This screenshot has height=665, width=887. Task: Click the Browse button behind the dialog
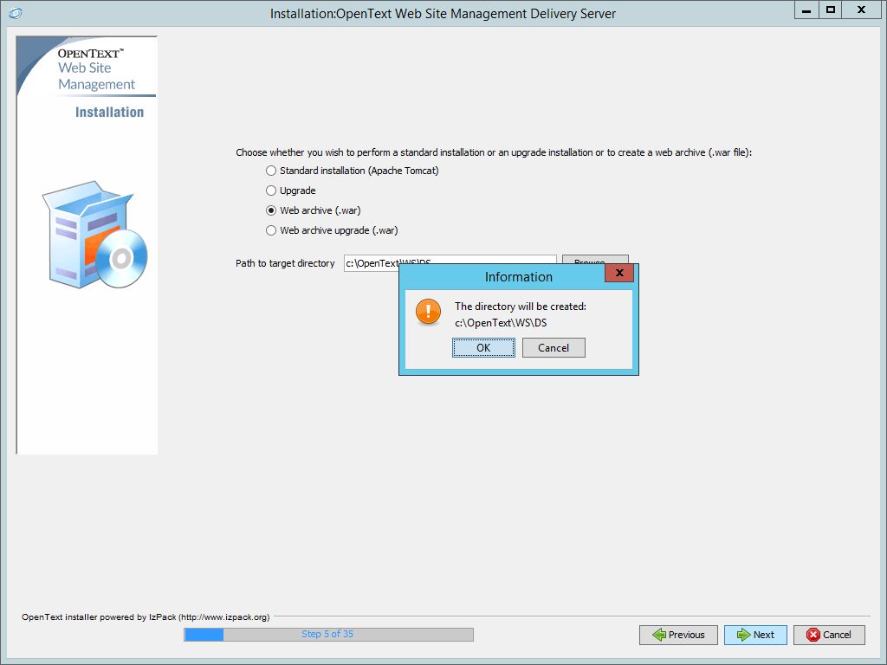[595, 260]
